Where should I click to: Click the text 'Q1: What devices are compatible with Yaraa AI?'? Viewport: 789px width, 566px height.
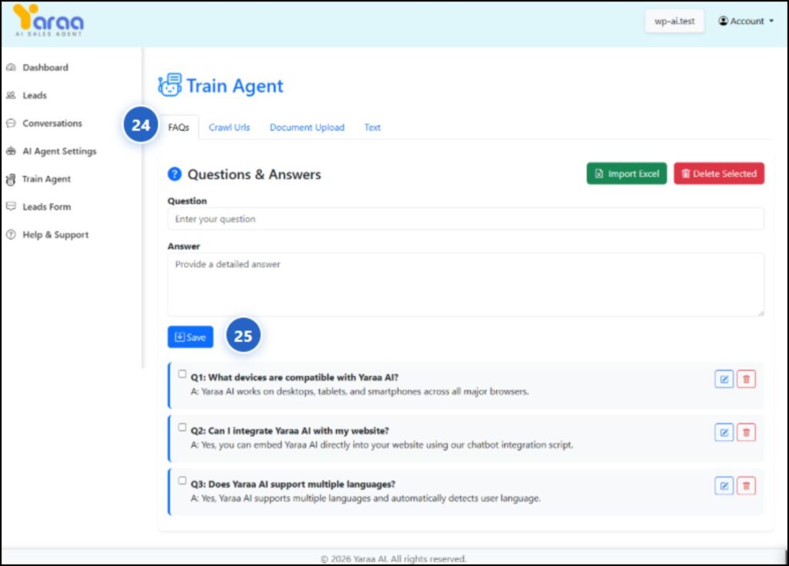[x=294, y=377]
